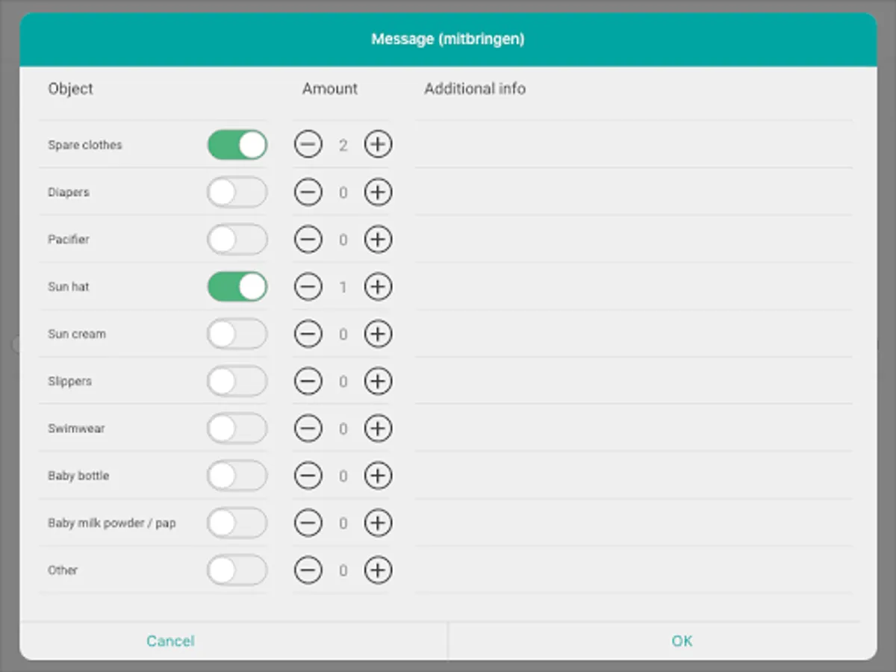
Task: Turn on Baby milk powder / pap switch
Action: coord(237,523)
